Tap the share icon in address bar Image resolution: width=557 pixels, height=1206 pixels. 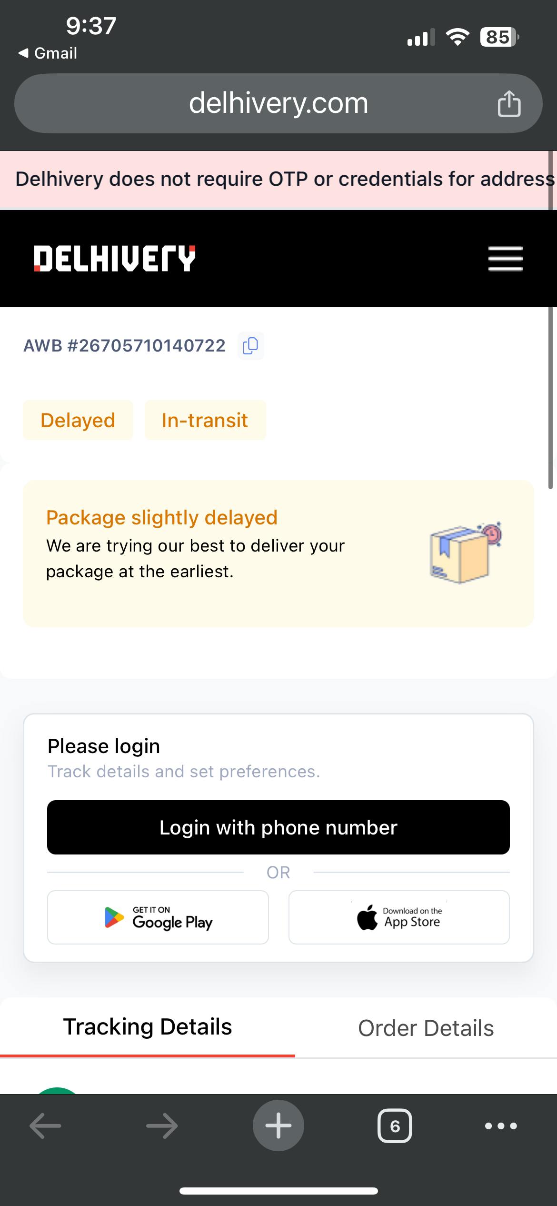point(508,103)
